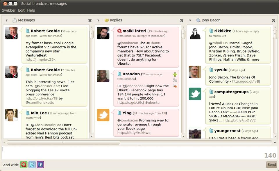Open the Jono Bacon column dropdown arrow
Image resolution: width=279 pixels, height=171 pixels.
pos(190,20)
